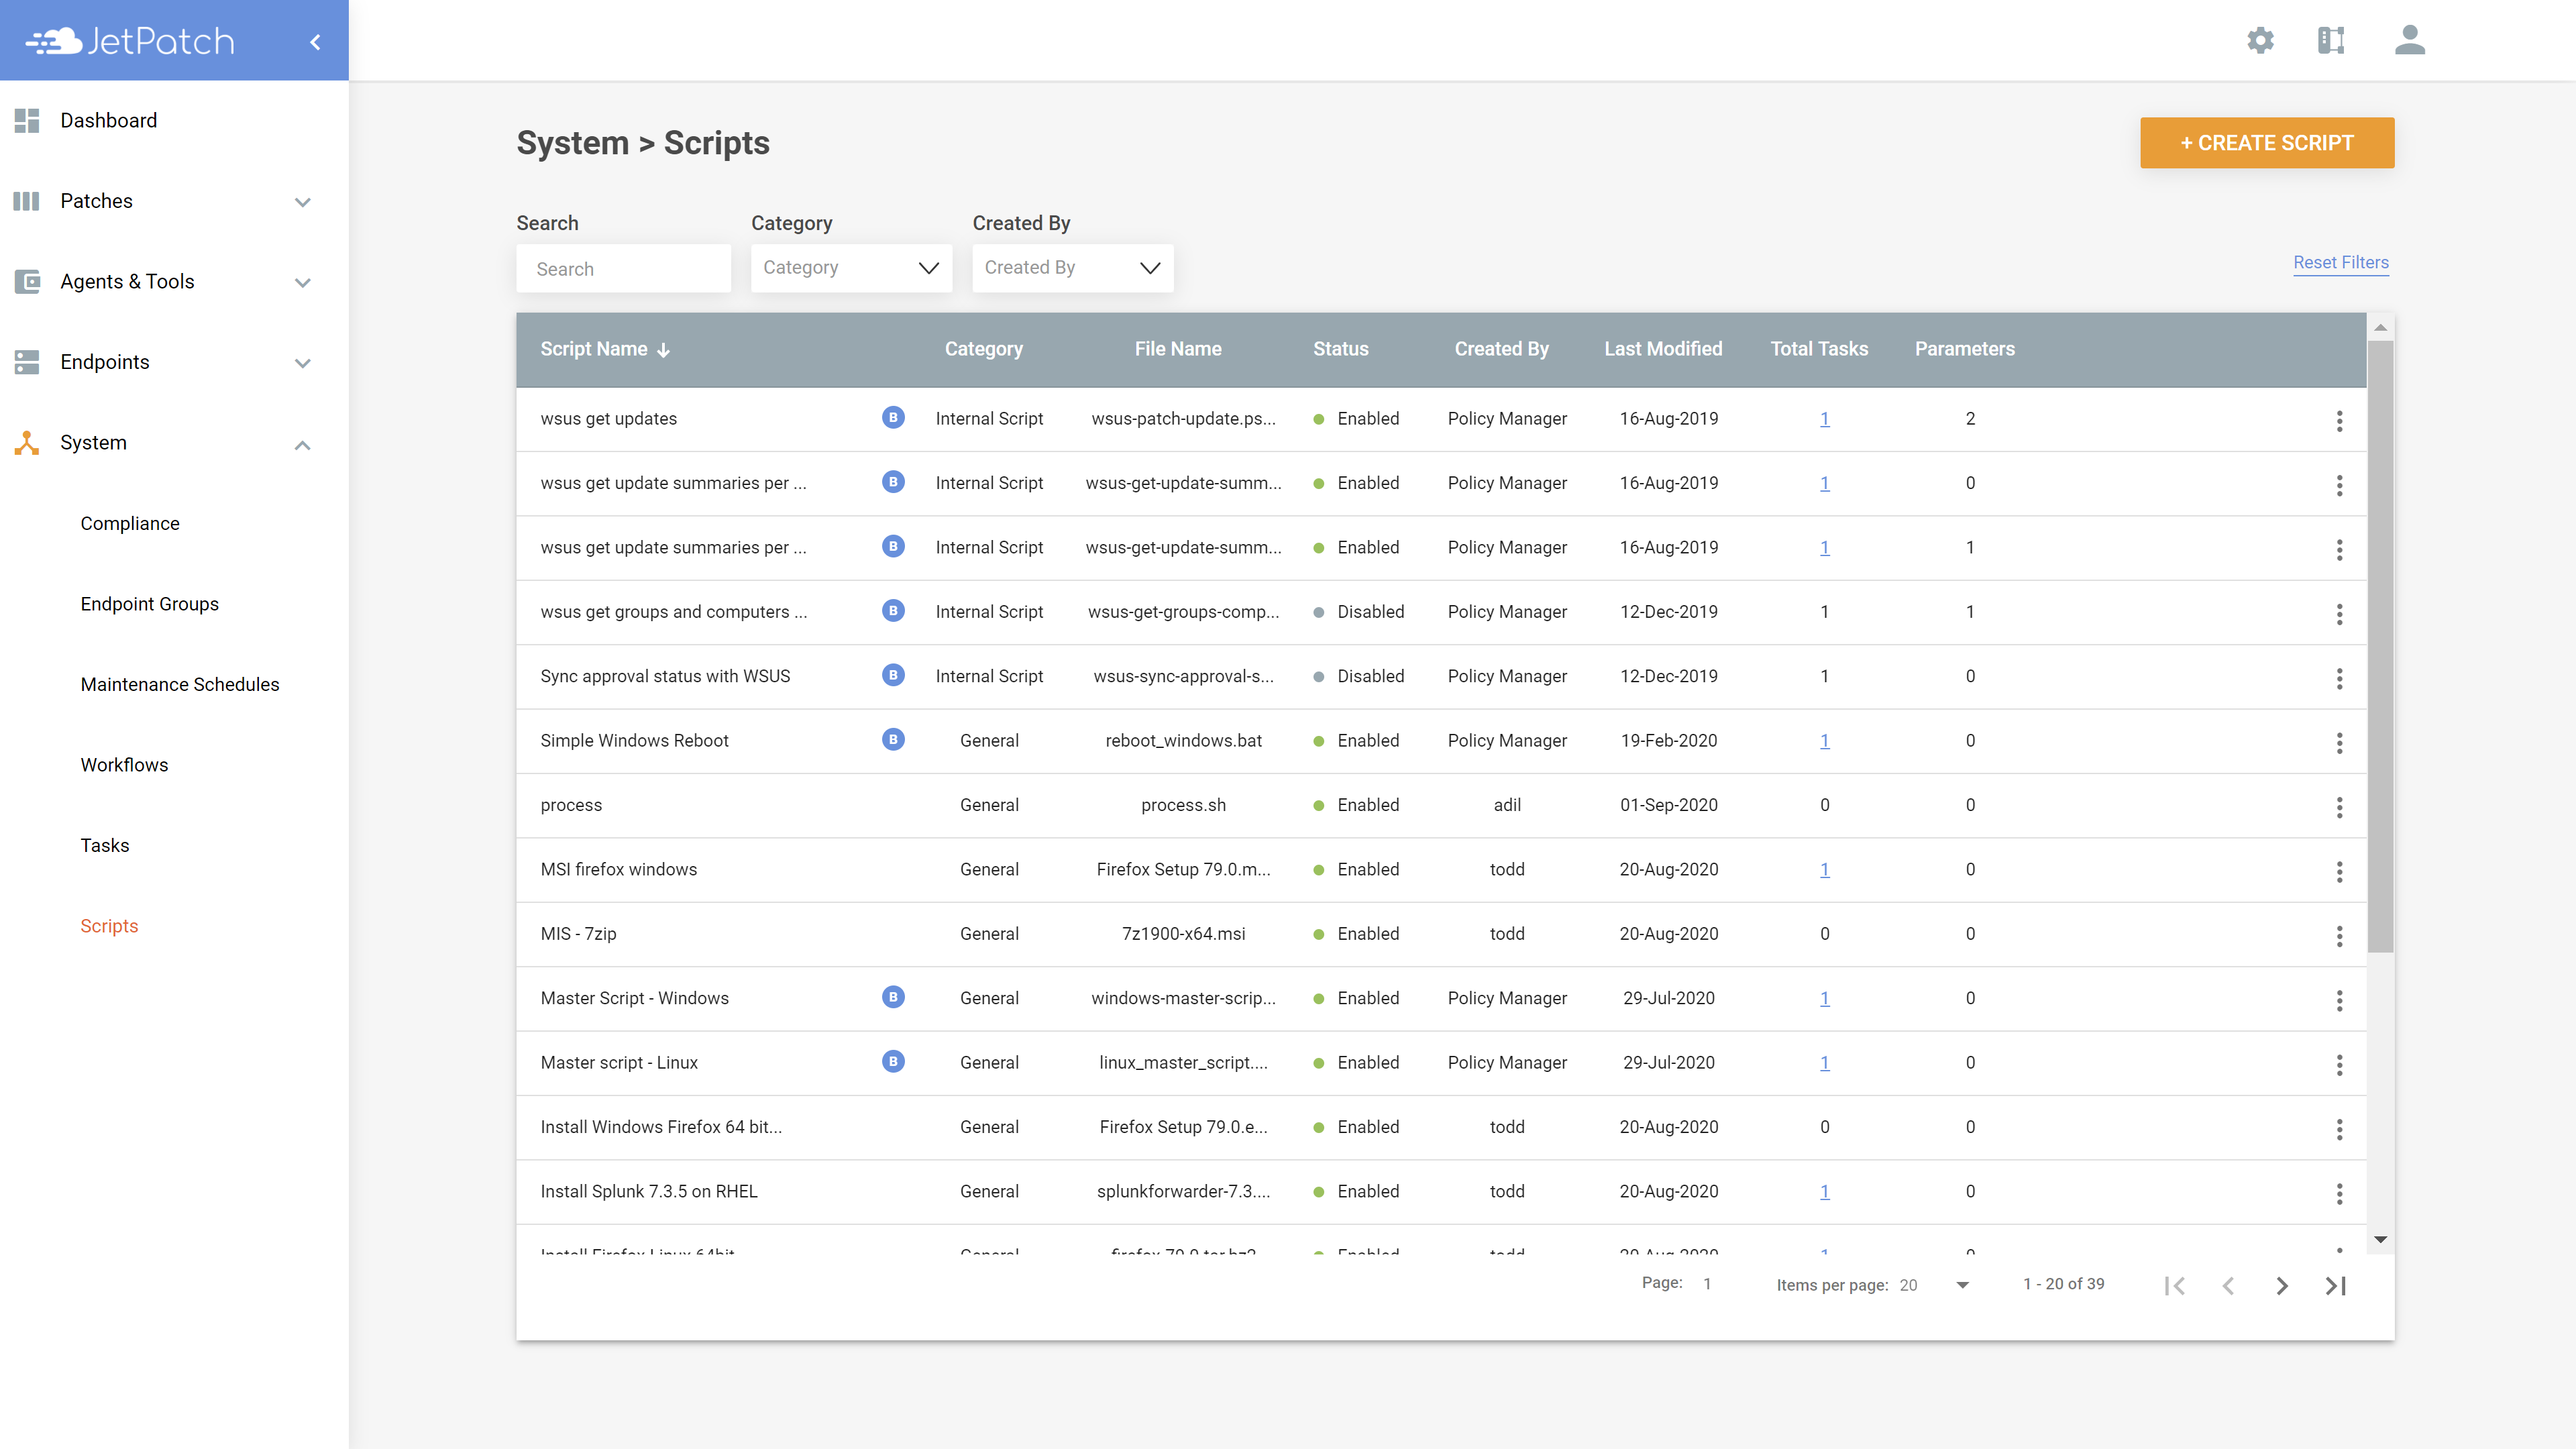Viewport: 2576px width, 1449px height.
Task: Open the Created By filter dropdown
Action: click(1073, 268)
